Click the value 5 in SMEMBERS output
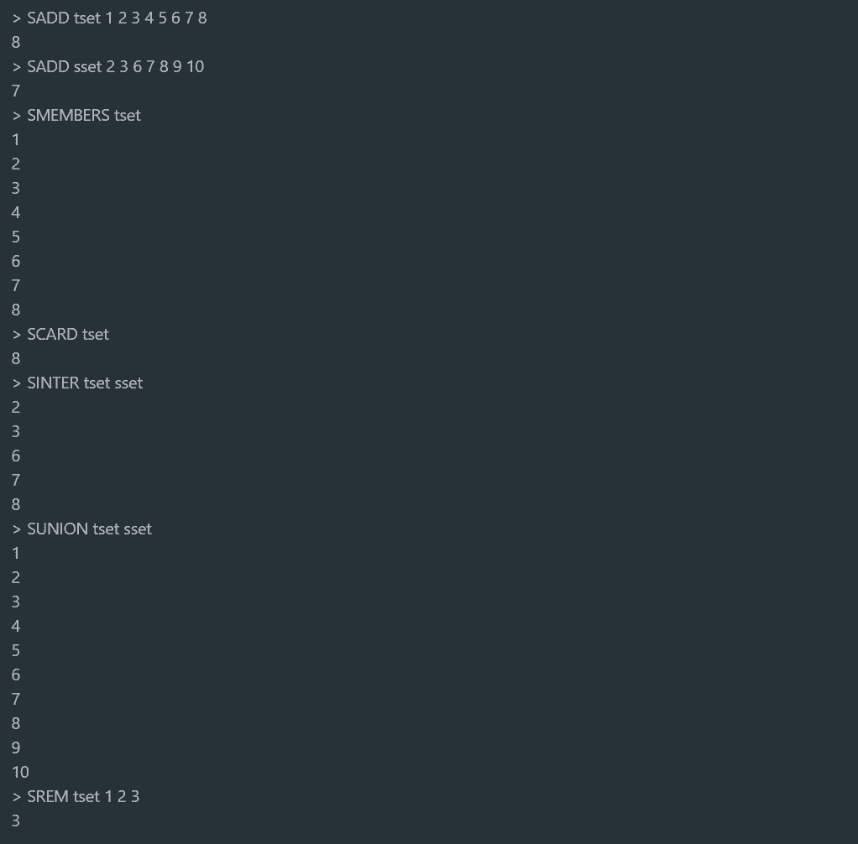 pos(16,237)
